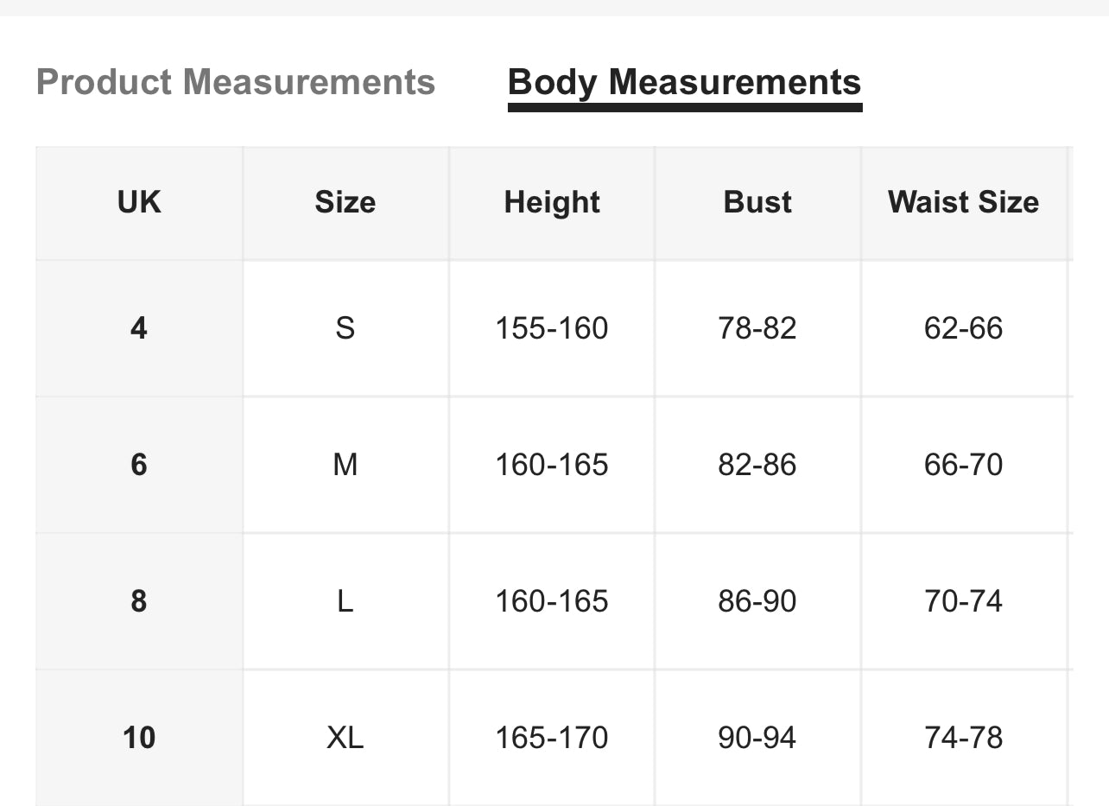
Task: Click the Bust column header
Action: pyautogui.click(x=757, y=202)
